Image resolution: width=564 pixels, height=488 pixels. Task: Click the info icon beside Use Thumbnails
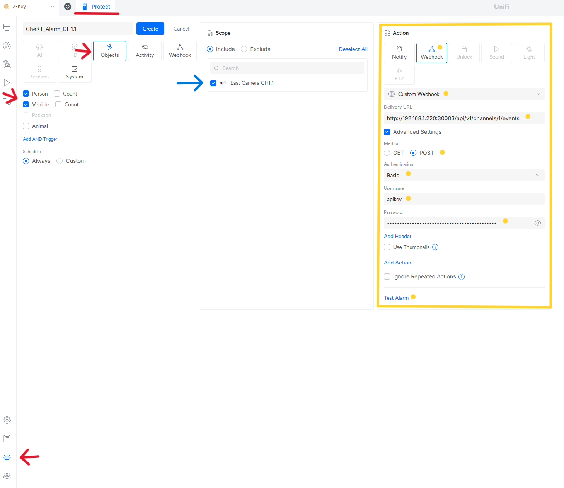435,247
